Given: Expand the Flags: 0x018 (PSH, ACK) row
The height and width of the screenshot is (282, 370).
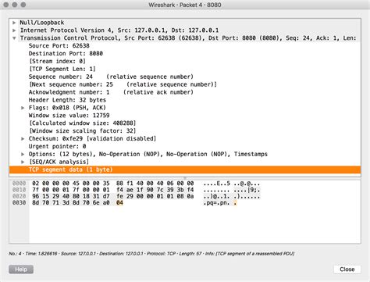Looking at the screenshot, I should (x=23, y=108).
